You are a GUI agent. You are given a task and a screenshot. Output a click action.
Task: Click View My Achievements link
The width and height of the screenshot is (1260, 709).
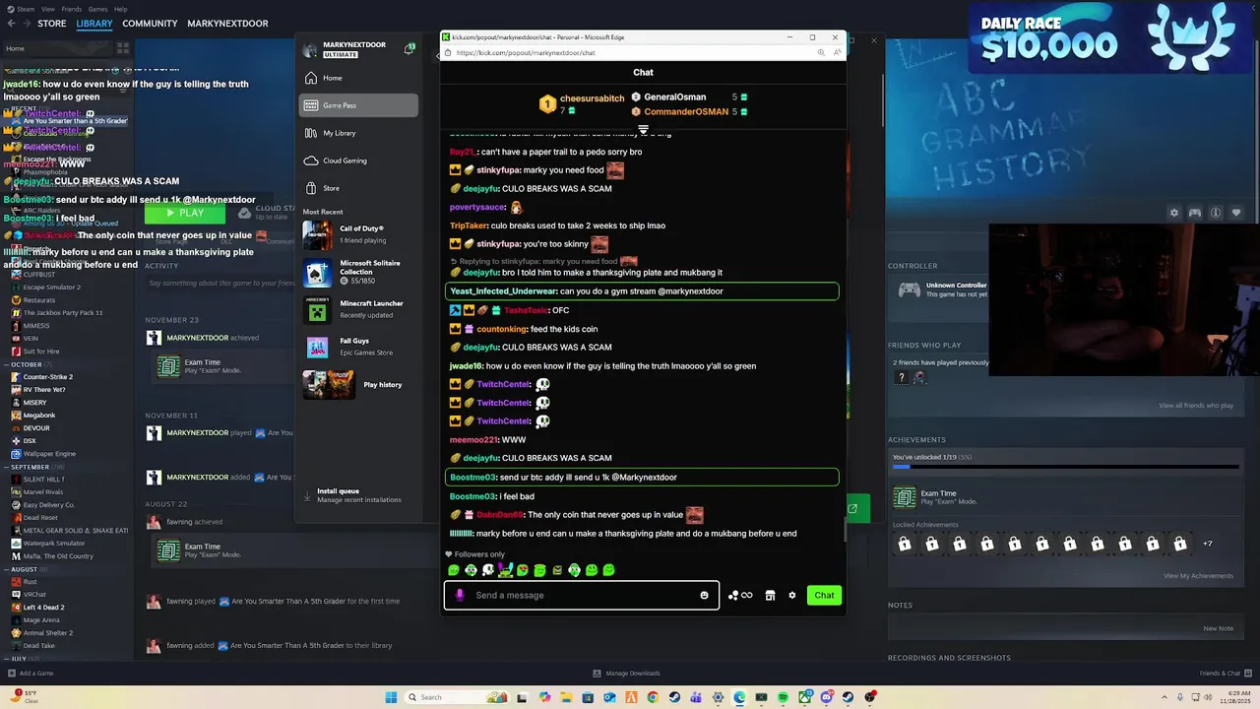coord(1198,576)
